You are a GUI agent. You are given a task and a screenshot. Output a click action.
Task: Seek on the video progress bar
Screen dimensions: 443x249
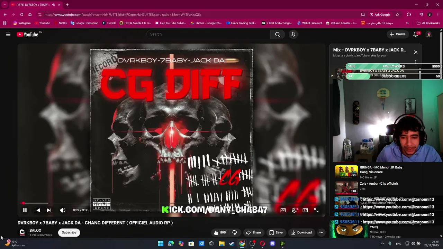171,203
